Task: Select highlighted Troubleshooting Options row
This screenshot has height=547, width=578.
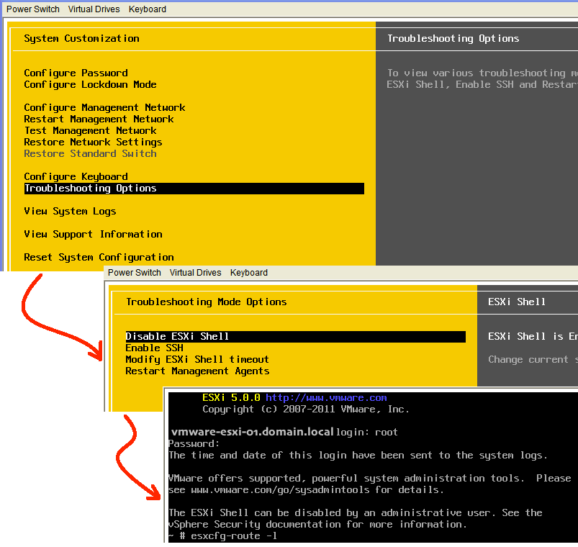Action: coord(194,189)
